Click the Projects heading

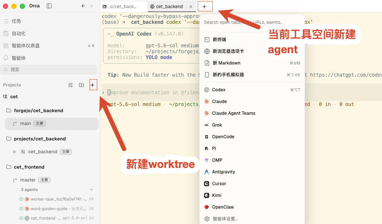[12, 85]
